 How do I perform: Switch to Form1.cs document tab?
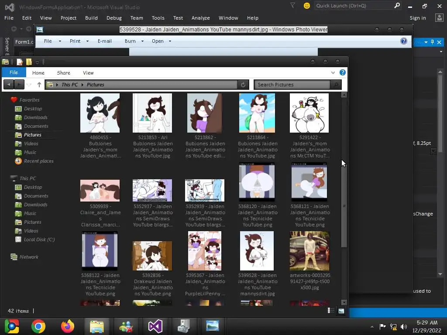(24, 42)
